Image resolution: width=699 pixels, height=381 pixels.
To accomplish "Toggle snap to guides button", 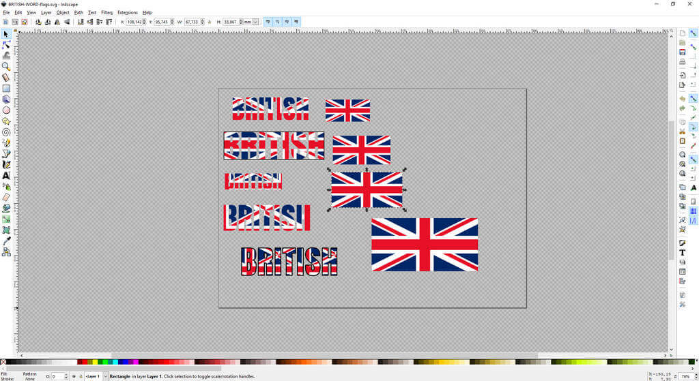I will click(x=694, y=220).
